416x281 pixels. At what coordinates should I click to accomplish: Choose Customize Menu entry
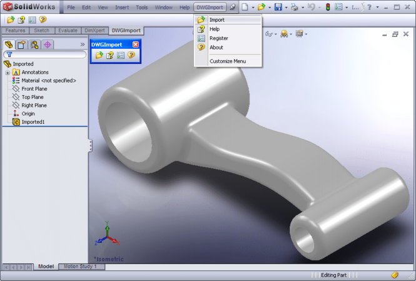click(228, 61)
